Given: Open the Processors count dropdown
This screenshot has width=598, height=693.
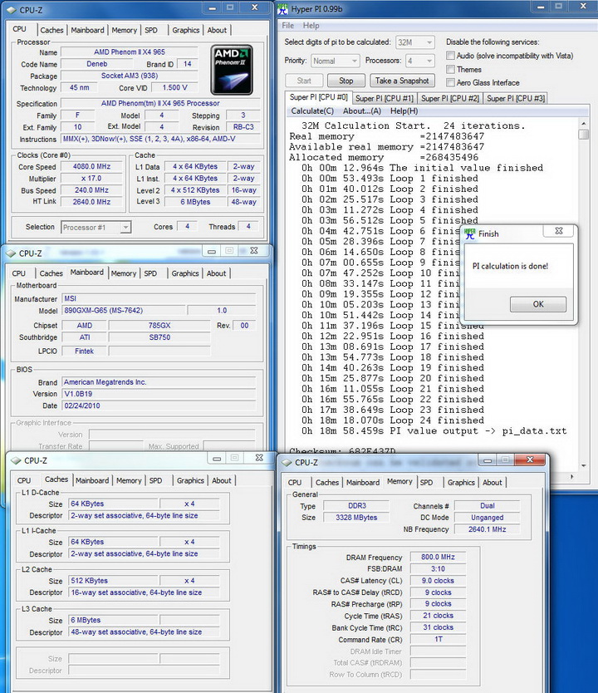Looking at the screenshot, I should [x=420, y=61].
